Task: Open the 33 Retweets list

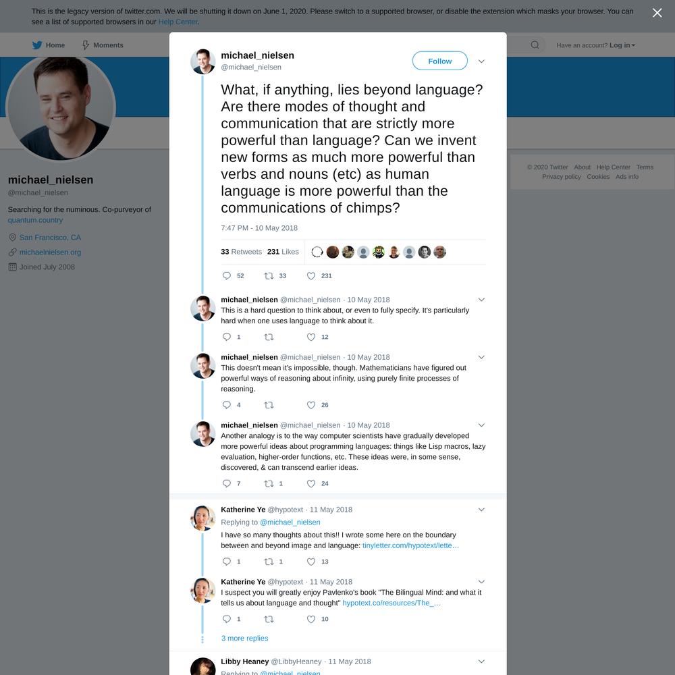Action: 241,252
